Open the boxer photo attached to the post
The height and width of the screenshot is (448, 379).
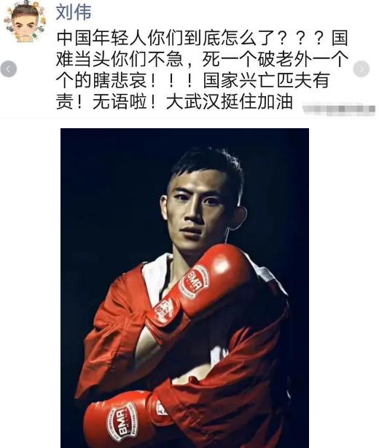point(184,288)
